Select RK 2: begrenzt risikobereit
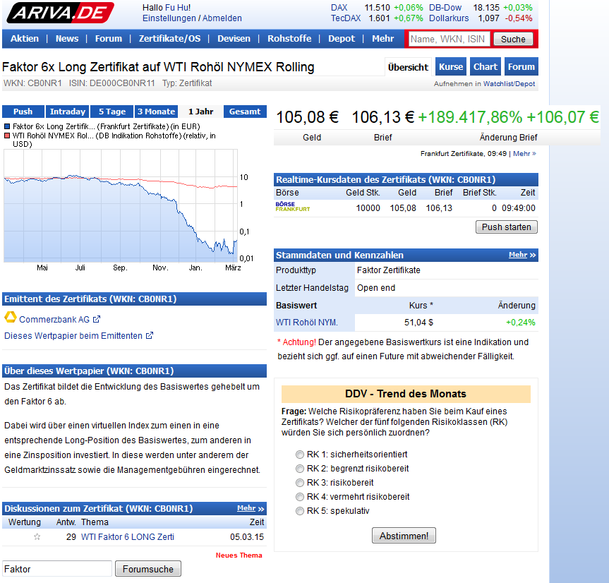The image size is (609, 583). (x=299, y=469)
